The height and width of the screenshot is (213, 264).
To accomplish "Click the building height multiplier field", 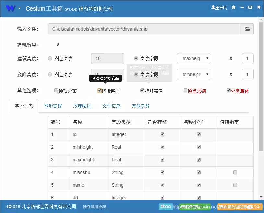I will [x=248, y=58].
